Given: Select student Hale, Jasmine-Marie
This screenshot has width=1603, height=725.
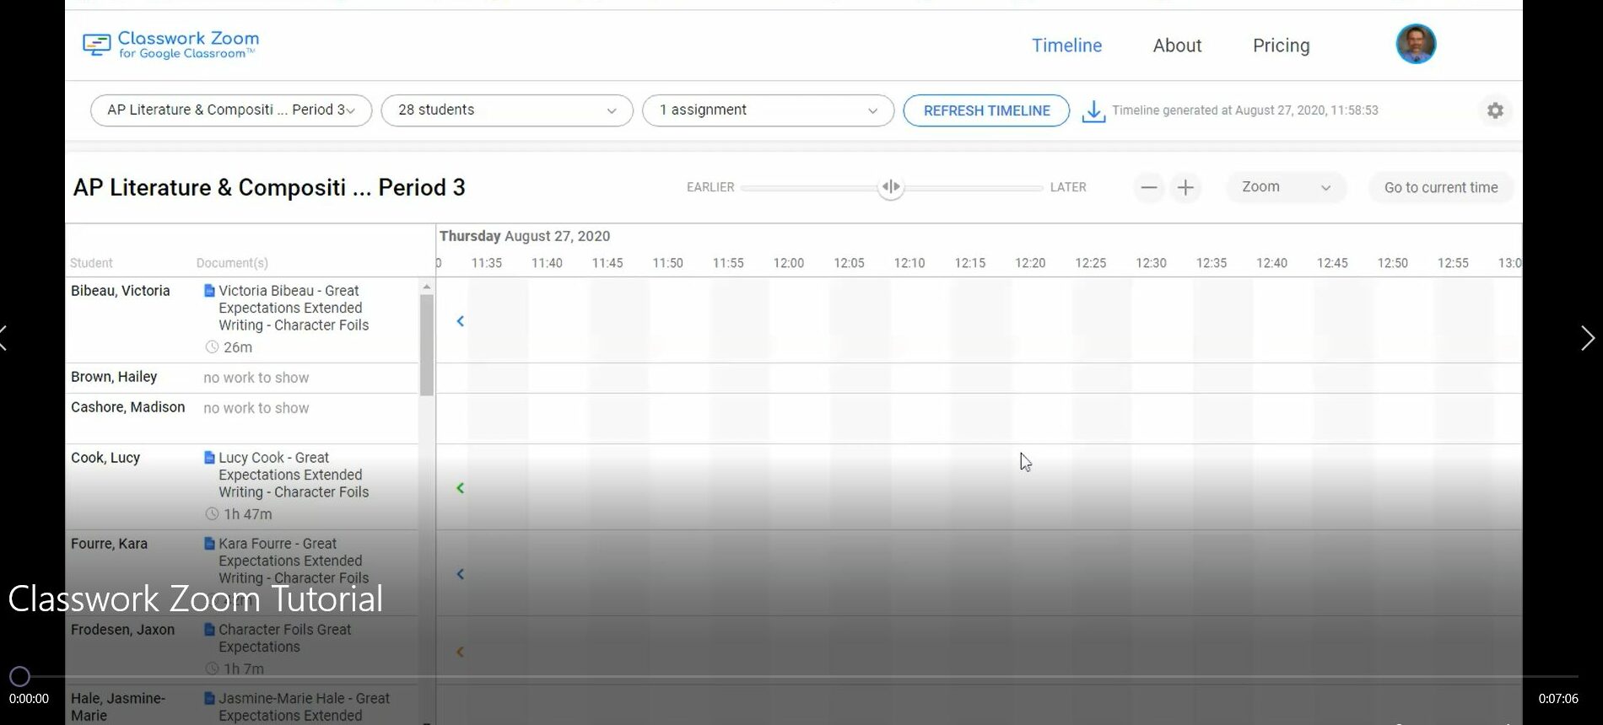Looking at the screenshot, I should tap(118, 706).
